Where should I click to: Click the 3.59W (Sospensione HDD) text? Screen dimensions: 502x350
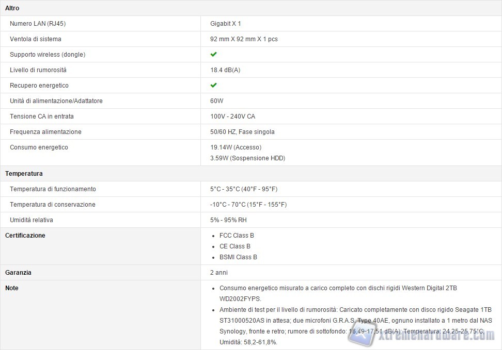247,158
